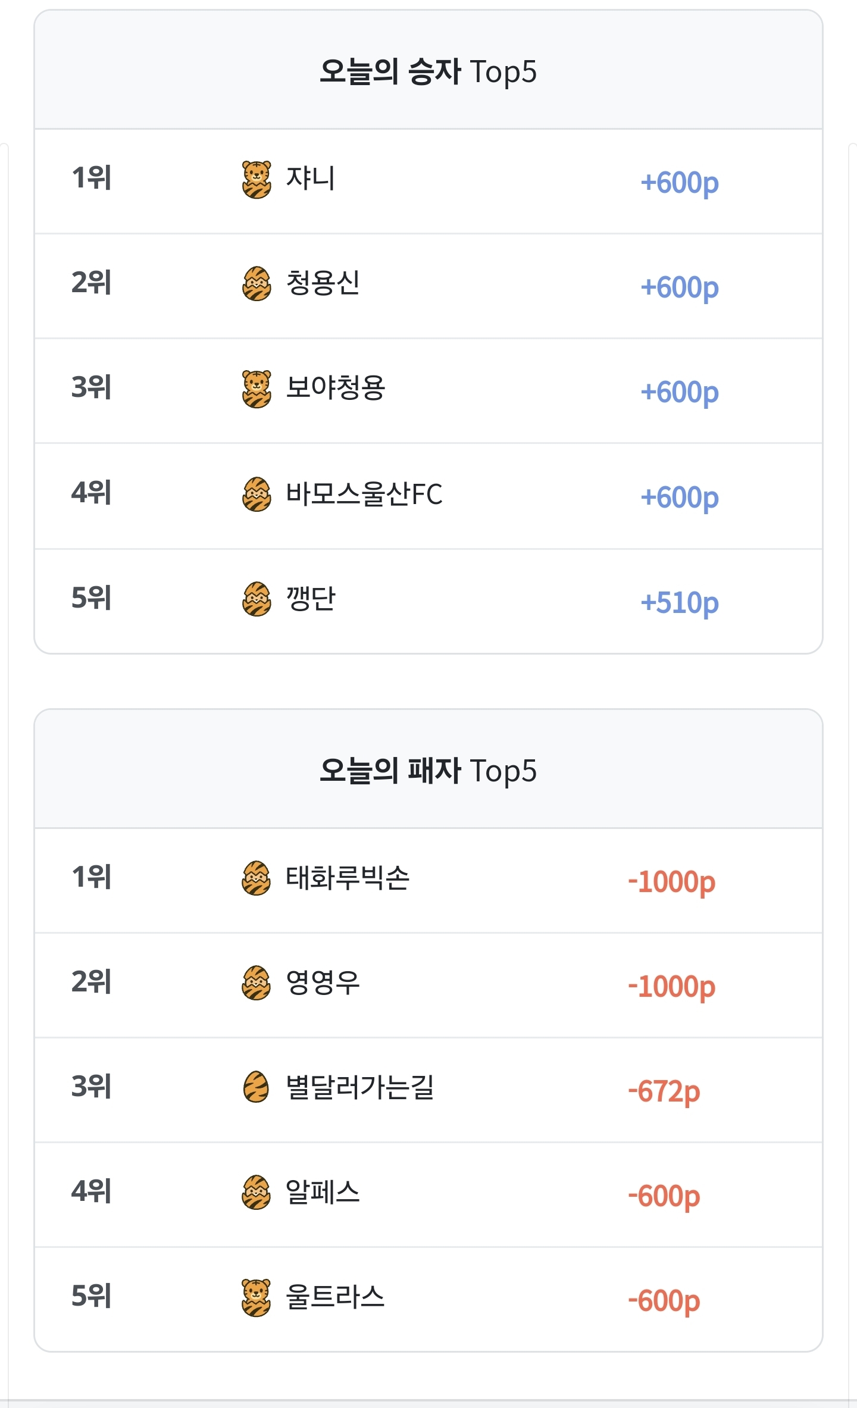Viewport: 857px width, 1408px height.
Task: Click the +510p score for 깽단
Action: point(679,602)
